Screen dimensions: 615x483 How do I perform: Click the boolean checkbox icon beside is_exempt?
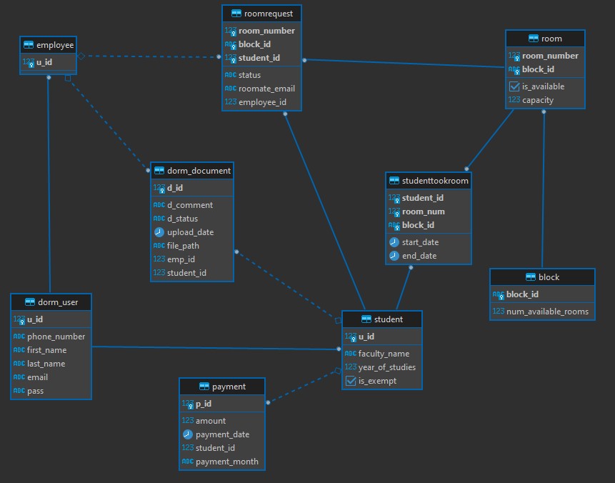click(350, 381)
